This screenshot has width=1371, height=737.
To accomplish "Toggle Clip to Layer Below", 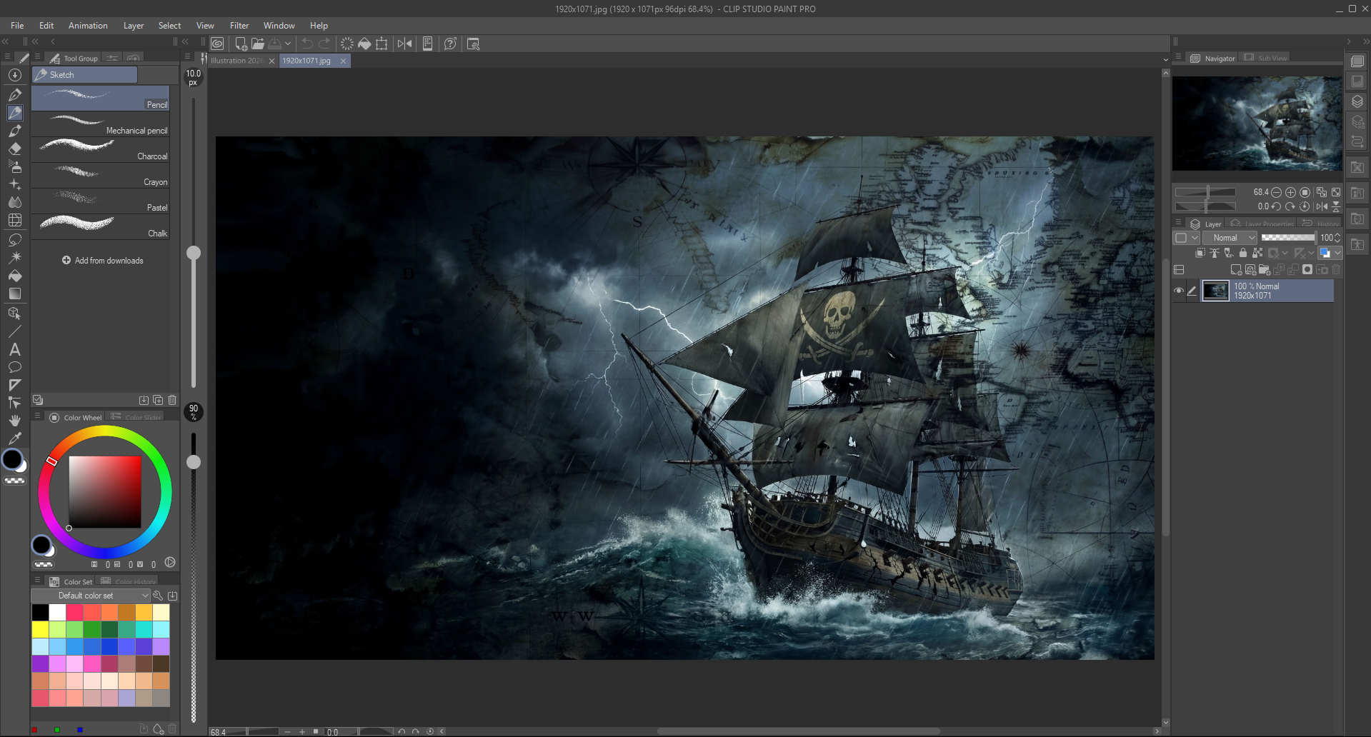I will (x=1200, y=253).
